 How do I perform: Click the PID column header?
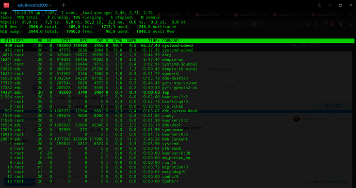(x=8, y=41)
